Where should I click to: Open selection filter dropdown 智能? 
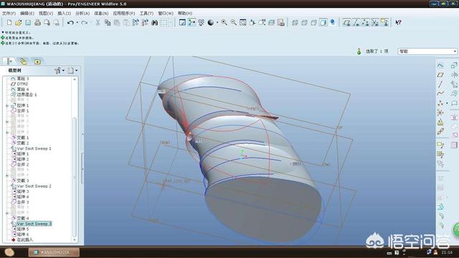pos(427,52)
